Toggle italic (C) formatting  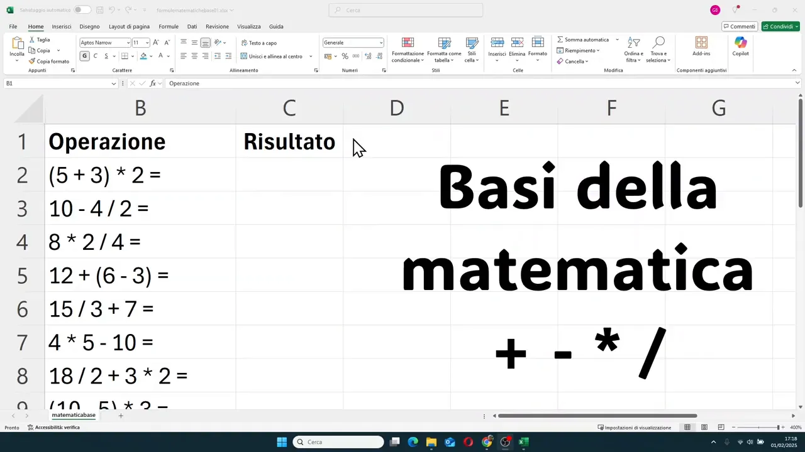tap(95, 56)
